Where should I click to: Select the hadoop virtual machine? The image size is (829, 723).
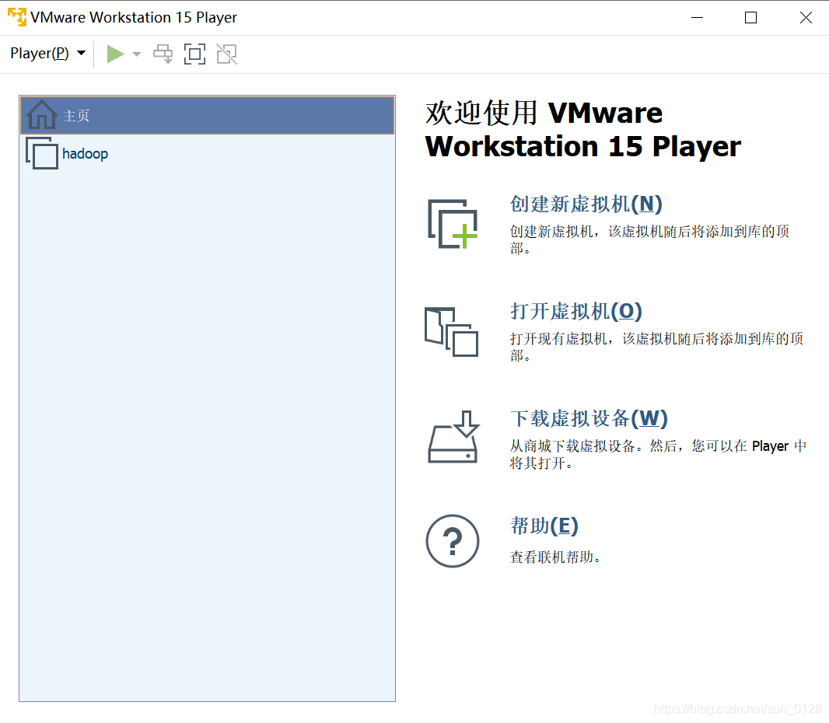(x=207, y=154)
